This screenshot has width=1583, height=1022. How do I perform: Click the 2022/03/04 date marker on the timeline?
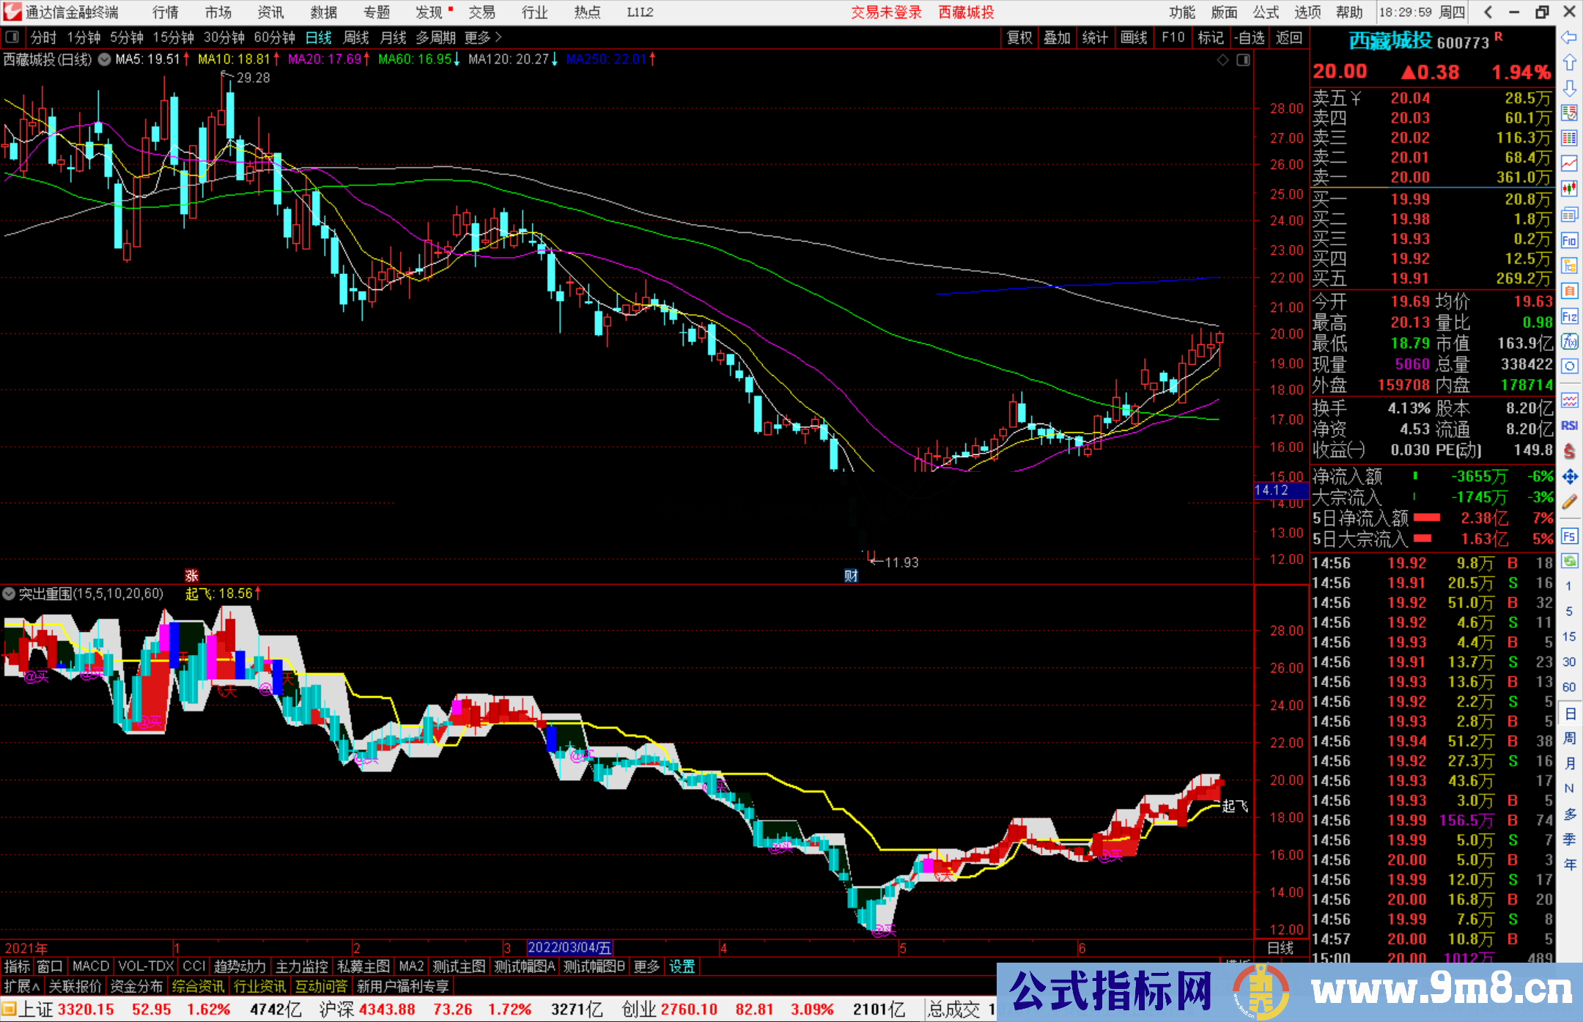click(569, 947)
